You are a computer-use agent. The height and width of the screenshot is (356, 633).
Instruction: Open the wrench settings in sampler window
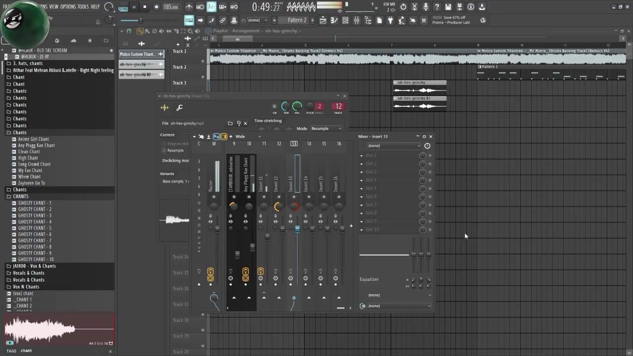[180, 108]
